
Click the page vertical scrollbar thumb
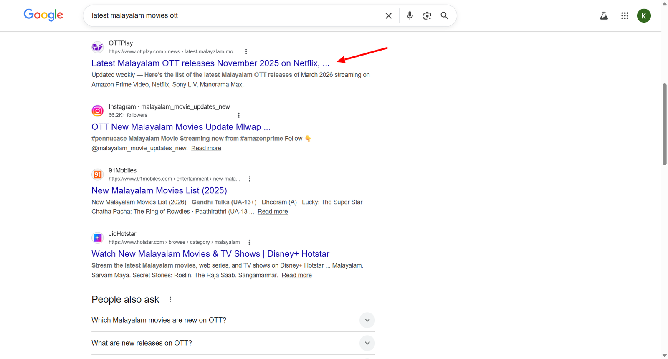coord(665,124)
